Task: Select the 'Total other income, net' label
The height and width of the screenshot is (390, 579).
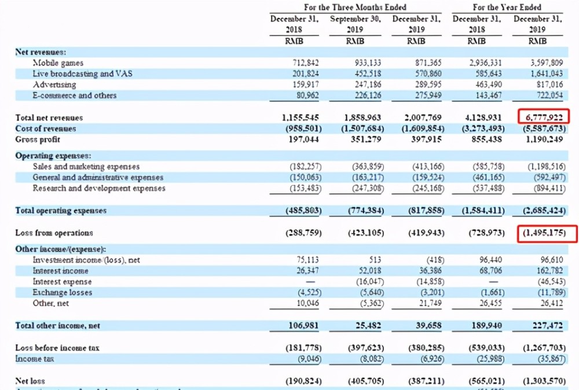Action: coord(57,326)
